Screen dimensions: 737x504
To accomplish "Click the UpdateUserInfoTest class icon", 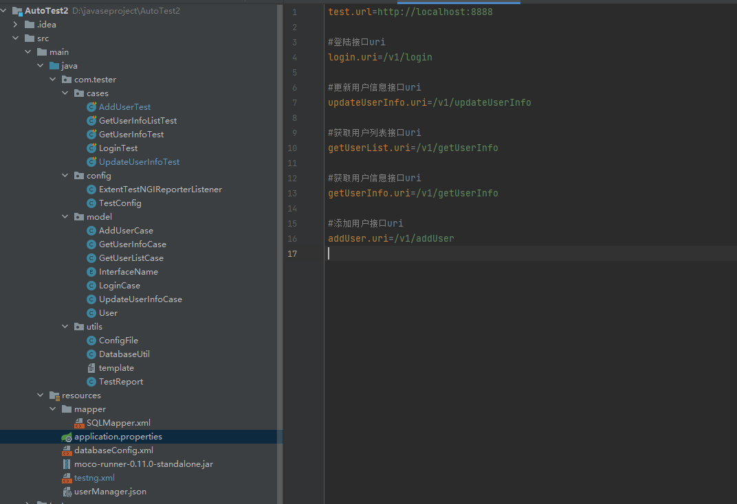I will (91, 162).
